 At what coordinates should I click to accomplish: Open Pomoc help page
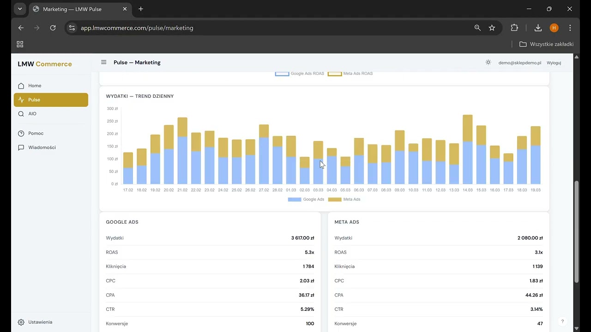(x=51, y=133)
